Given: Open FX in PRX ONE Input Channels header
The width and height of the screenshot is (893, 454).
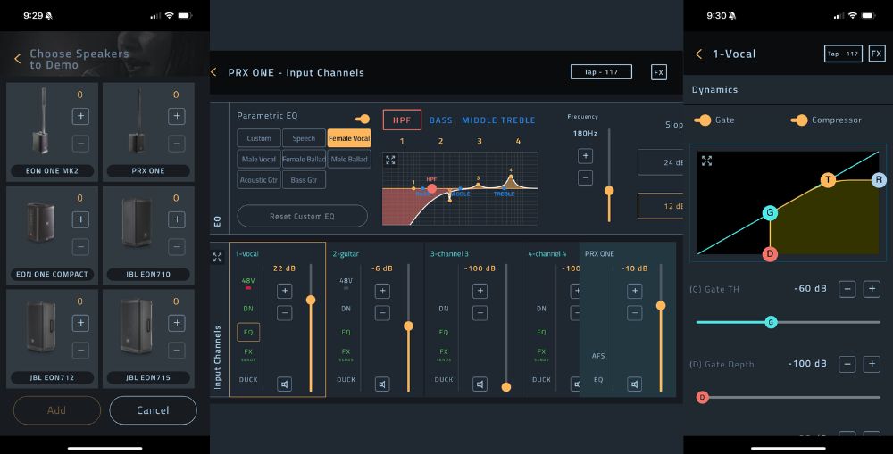Looking at the screenshot, I should [659, 72].
